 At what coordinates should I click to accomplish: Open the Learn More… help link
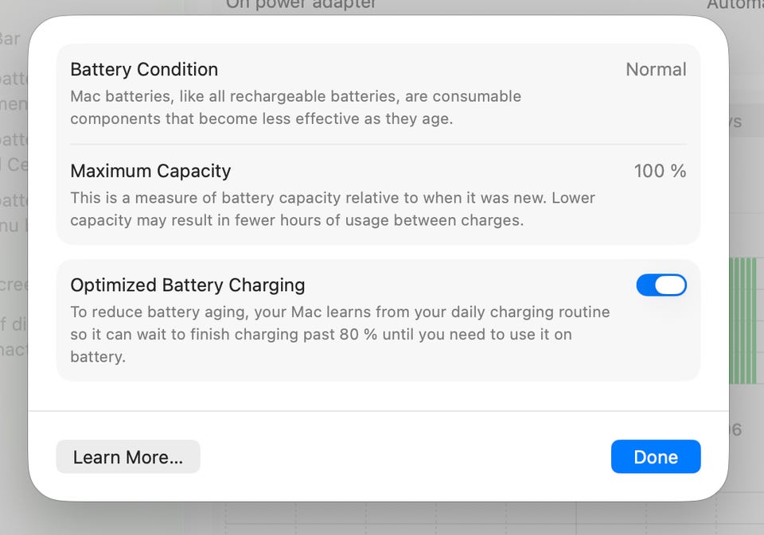coord(128,457)
